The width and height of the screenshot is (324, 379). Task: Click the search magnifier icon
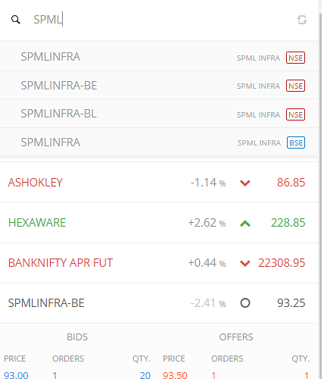click(x=16, y=20)
